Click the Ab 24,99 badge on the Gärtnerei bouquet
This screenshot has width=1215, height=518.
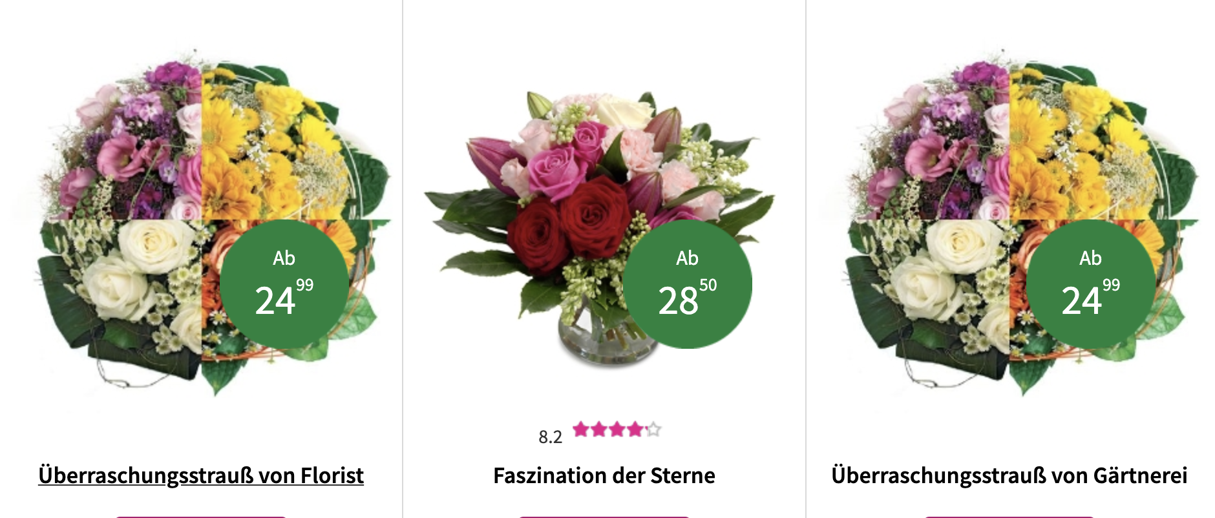tap(1091, 284)
